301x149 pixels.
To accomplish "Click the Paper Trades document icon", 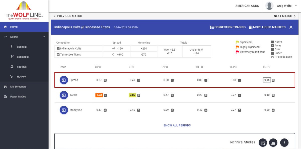I will coord(5,97).
